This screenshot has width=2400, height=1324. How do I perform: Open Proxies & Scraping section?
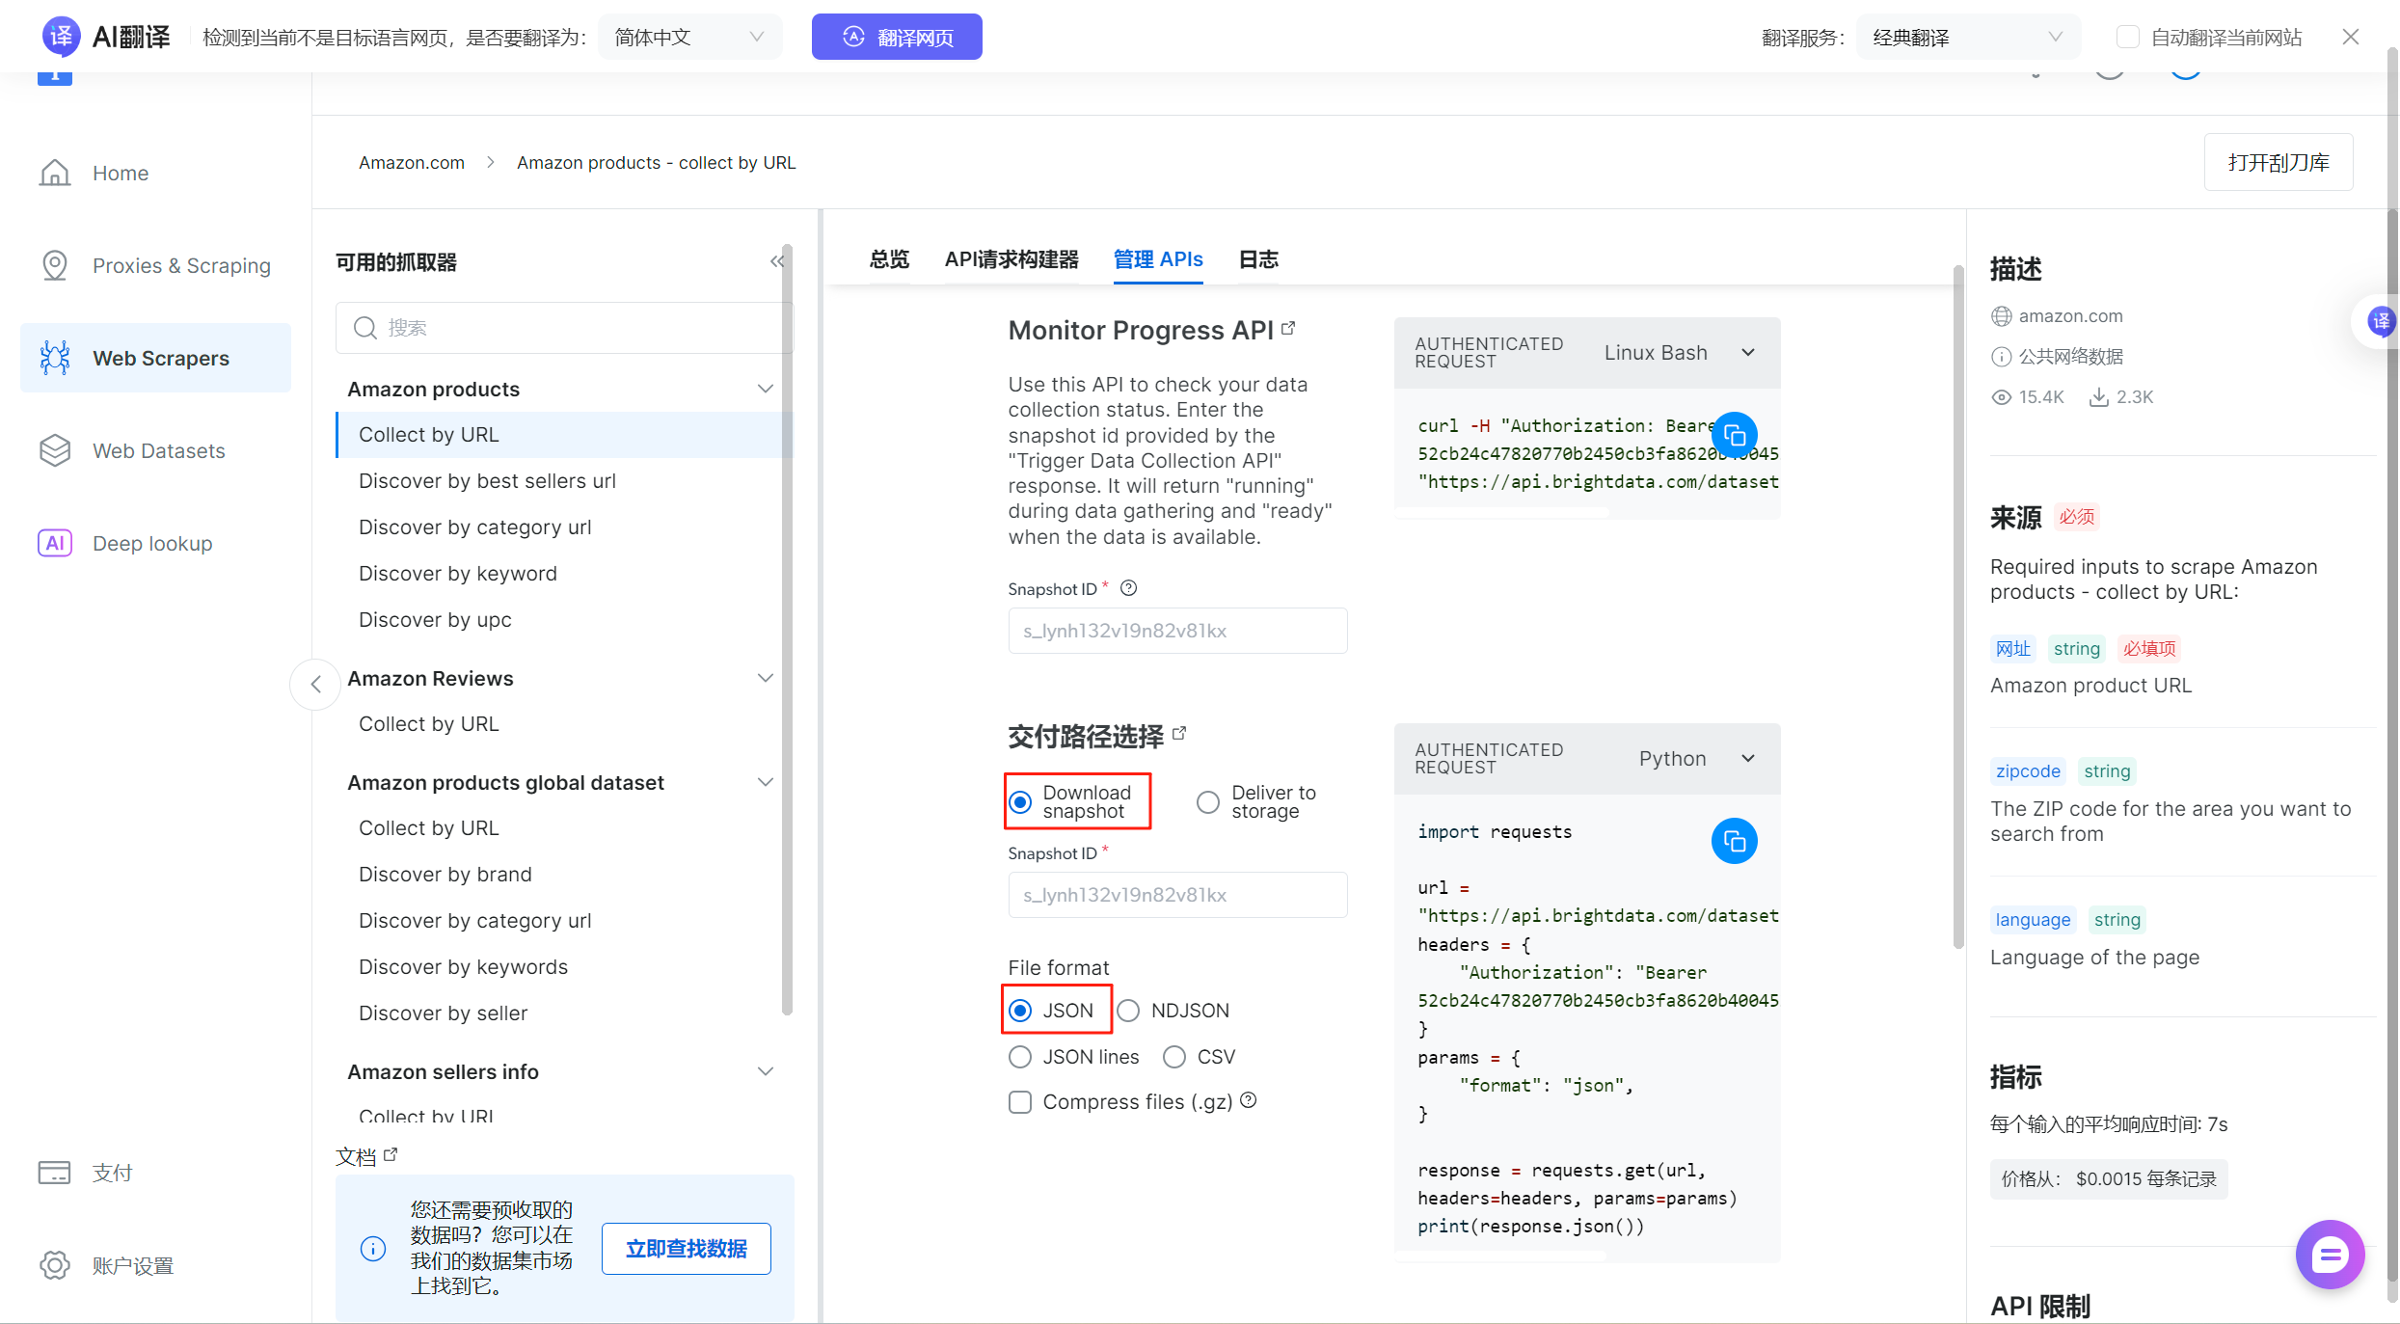click(x=154, y=265)
